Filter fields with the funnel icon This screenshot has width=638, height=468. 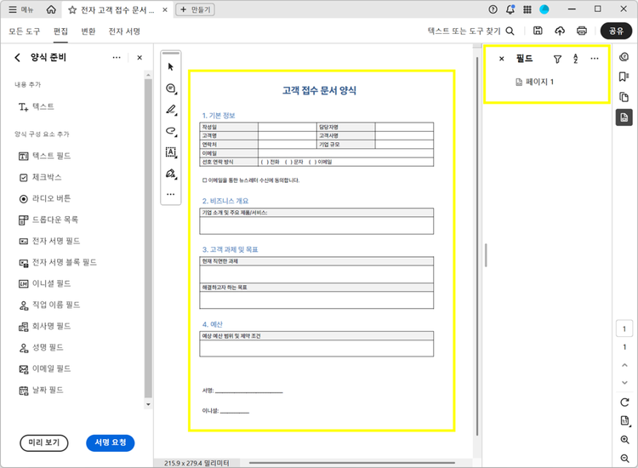(557, 59)
